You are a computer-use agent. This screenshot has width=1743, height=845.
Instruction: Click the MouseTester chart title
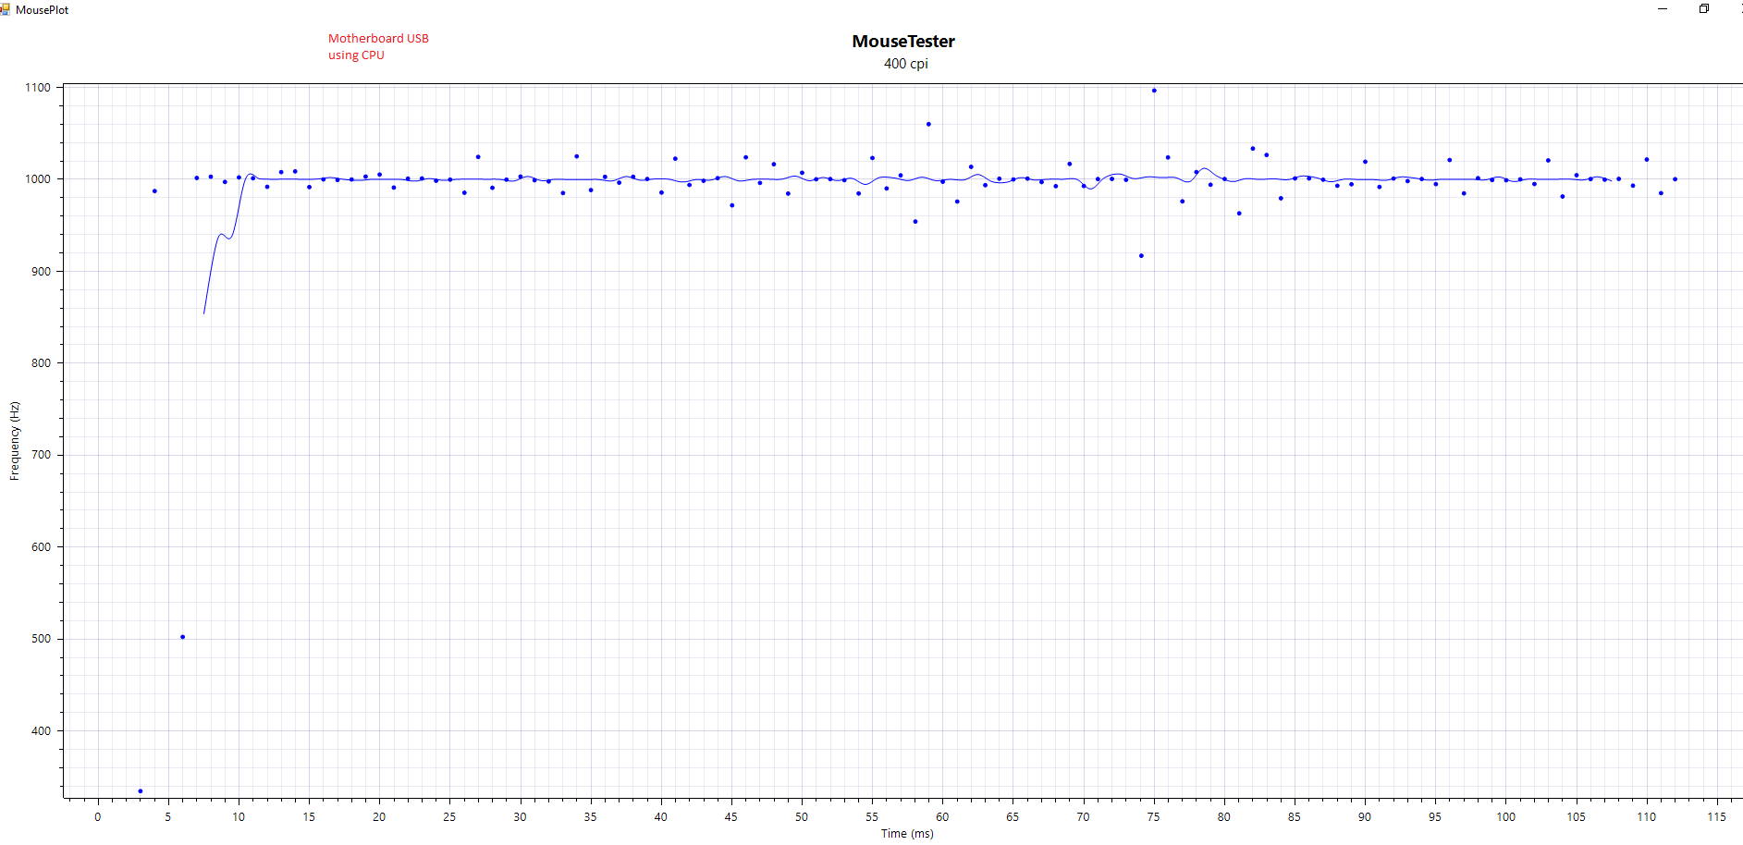point(902,42)
